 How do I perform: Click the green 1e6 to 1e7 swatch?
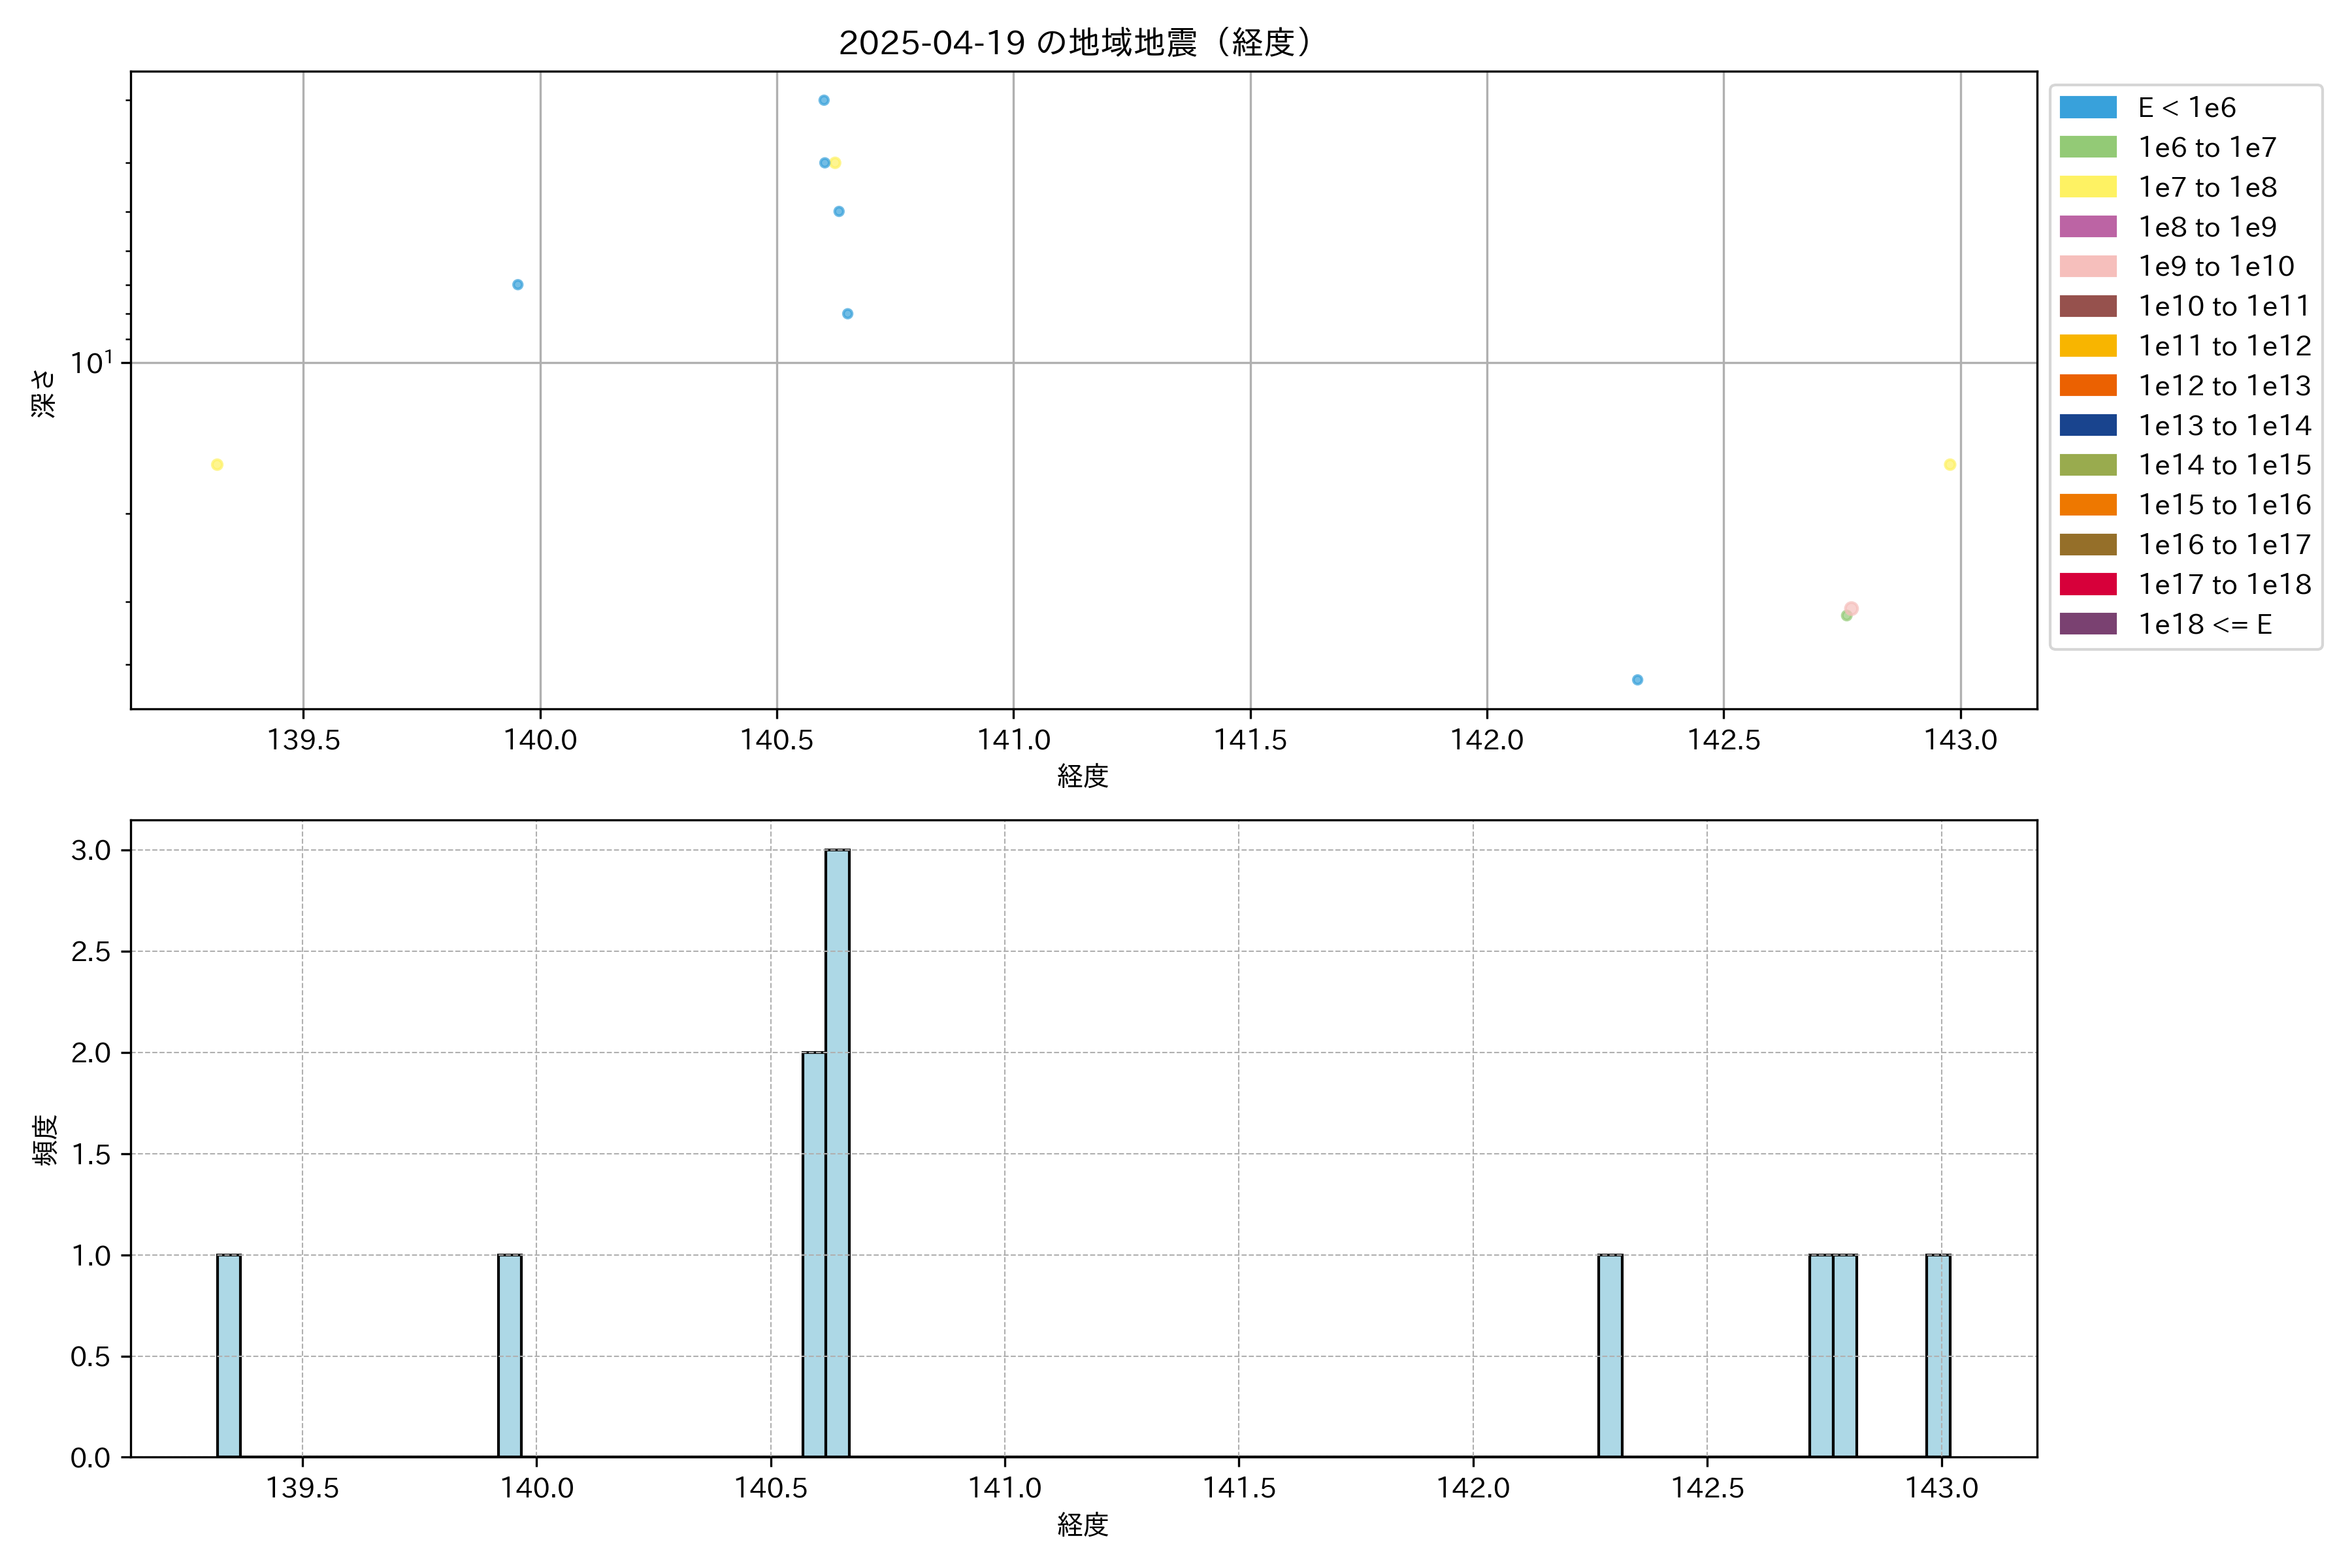pos(2087,147)
